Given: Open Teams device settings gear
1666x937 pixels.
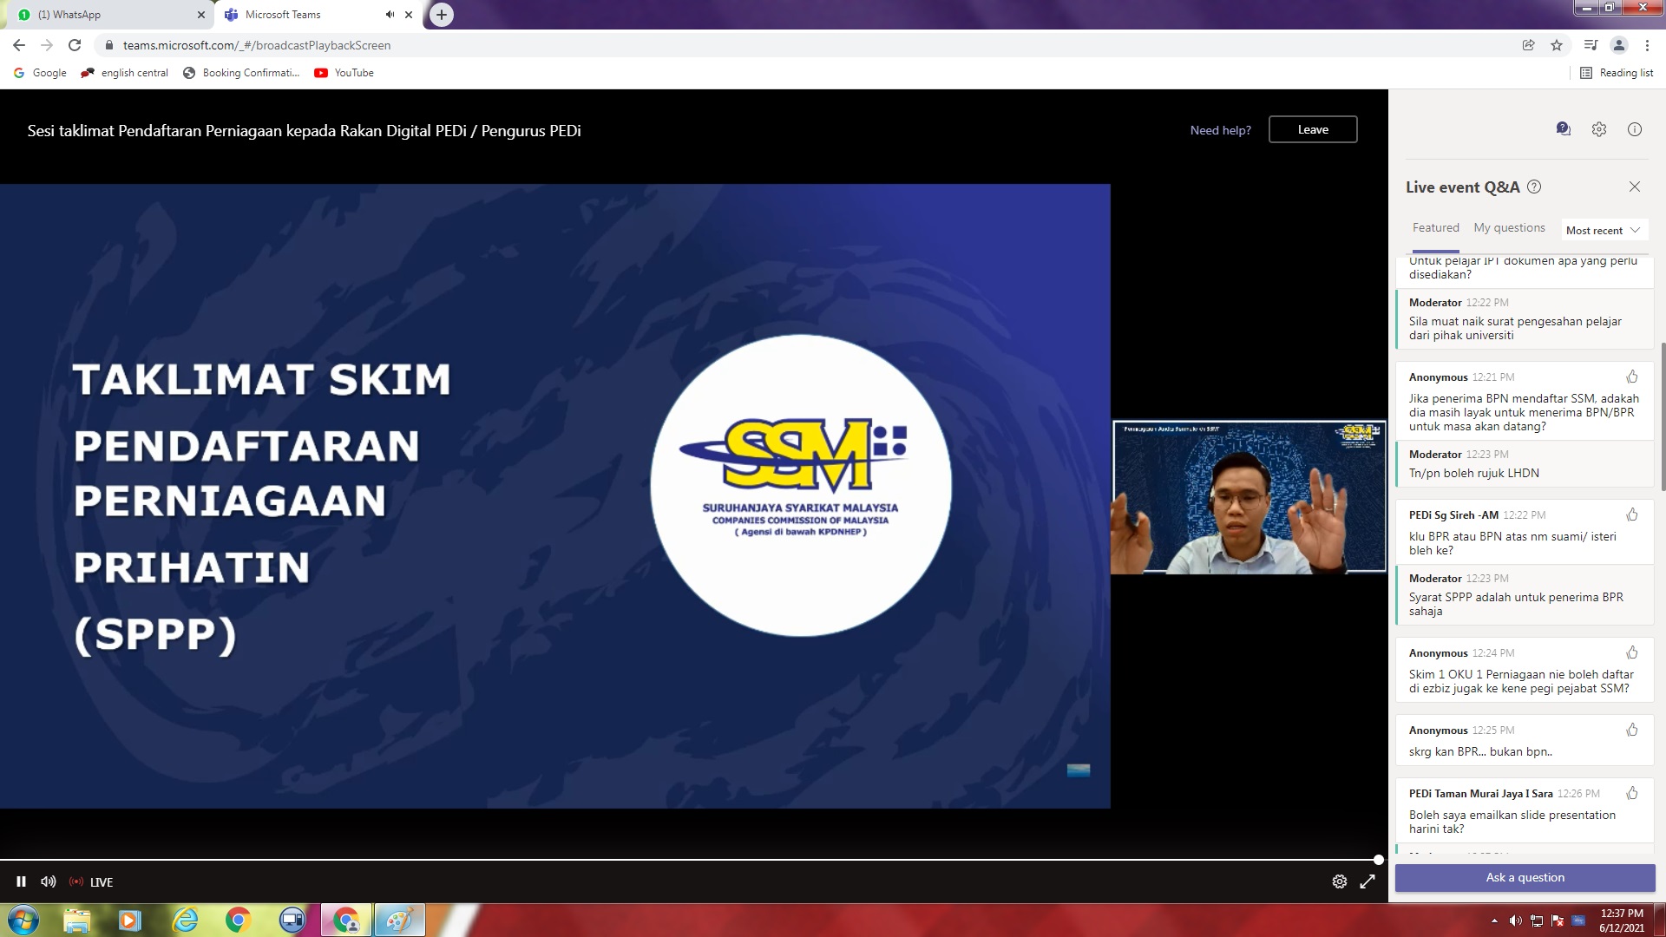Looking at the screenshot, I should point(1599,129).
